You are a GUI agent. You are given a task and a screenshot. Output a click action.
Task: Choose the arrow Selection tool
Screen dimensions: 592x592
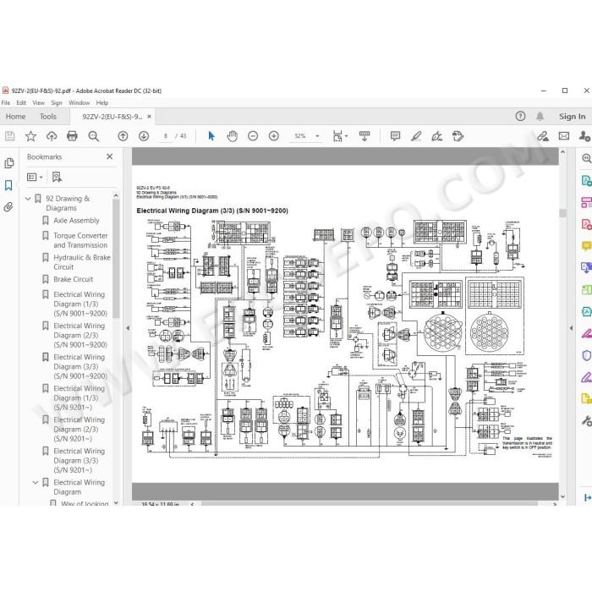coord(211,136)
